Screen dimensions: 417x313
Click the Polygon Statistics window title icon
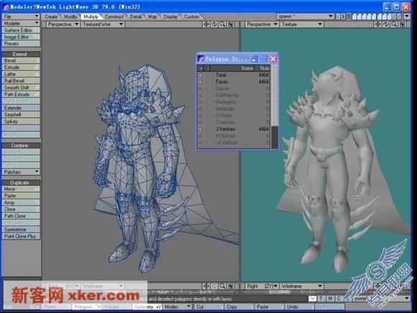(201, 58)
